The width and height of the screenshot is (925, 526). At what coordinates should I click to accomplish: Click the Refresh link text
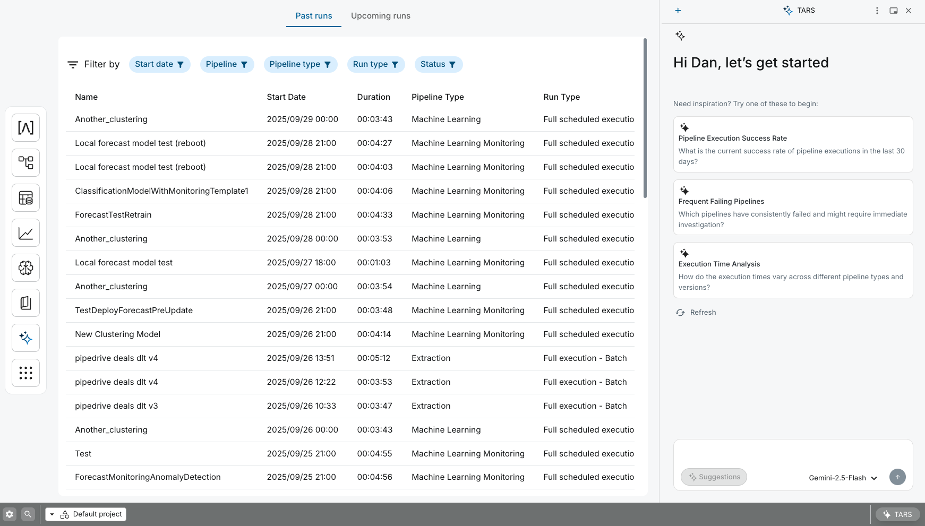coord(703,312)
